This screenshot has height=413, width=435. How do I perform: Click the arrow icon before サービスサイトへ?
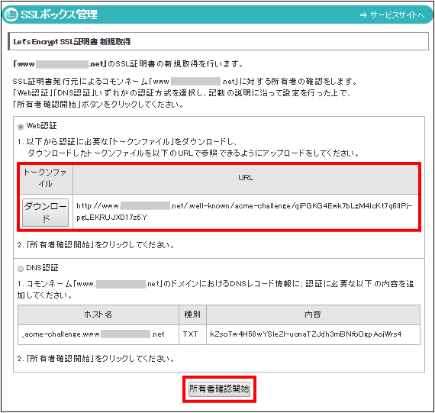click(x=363, y=15)
